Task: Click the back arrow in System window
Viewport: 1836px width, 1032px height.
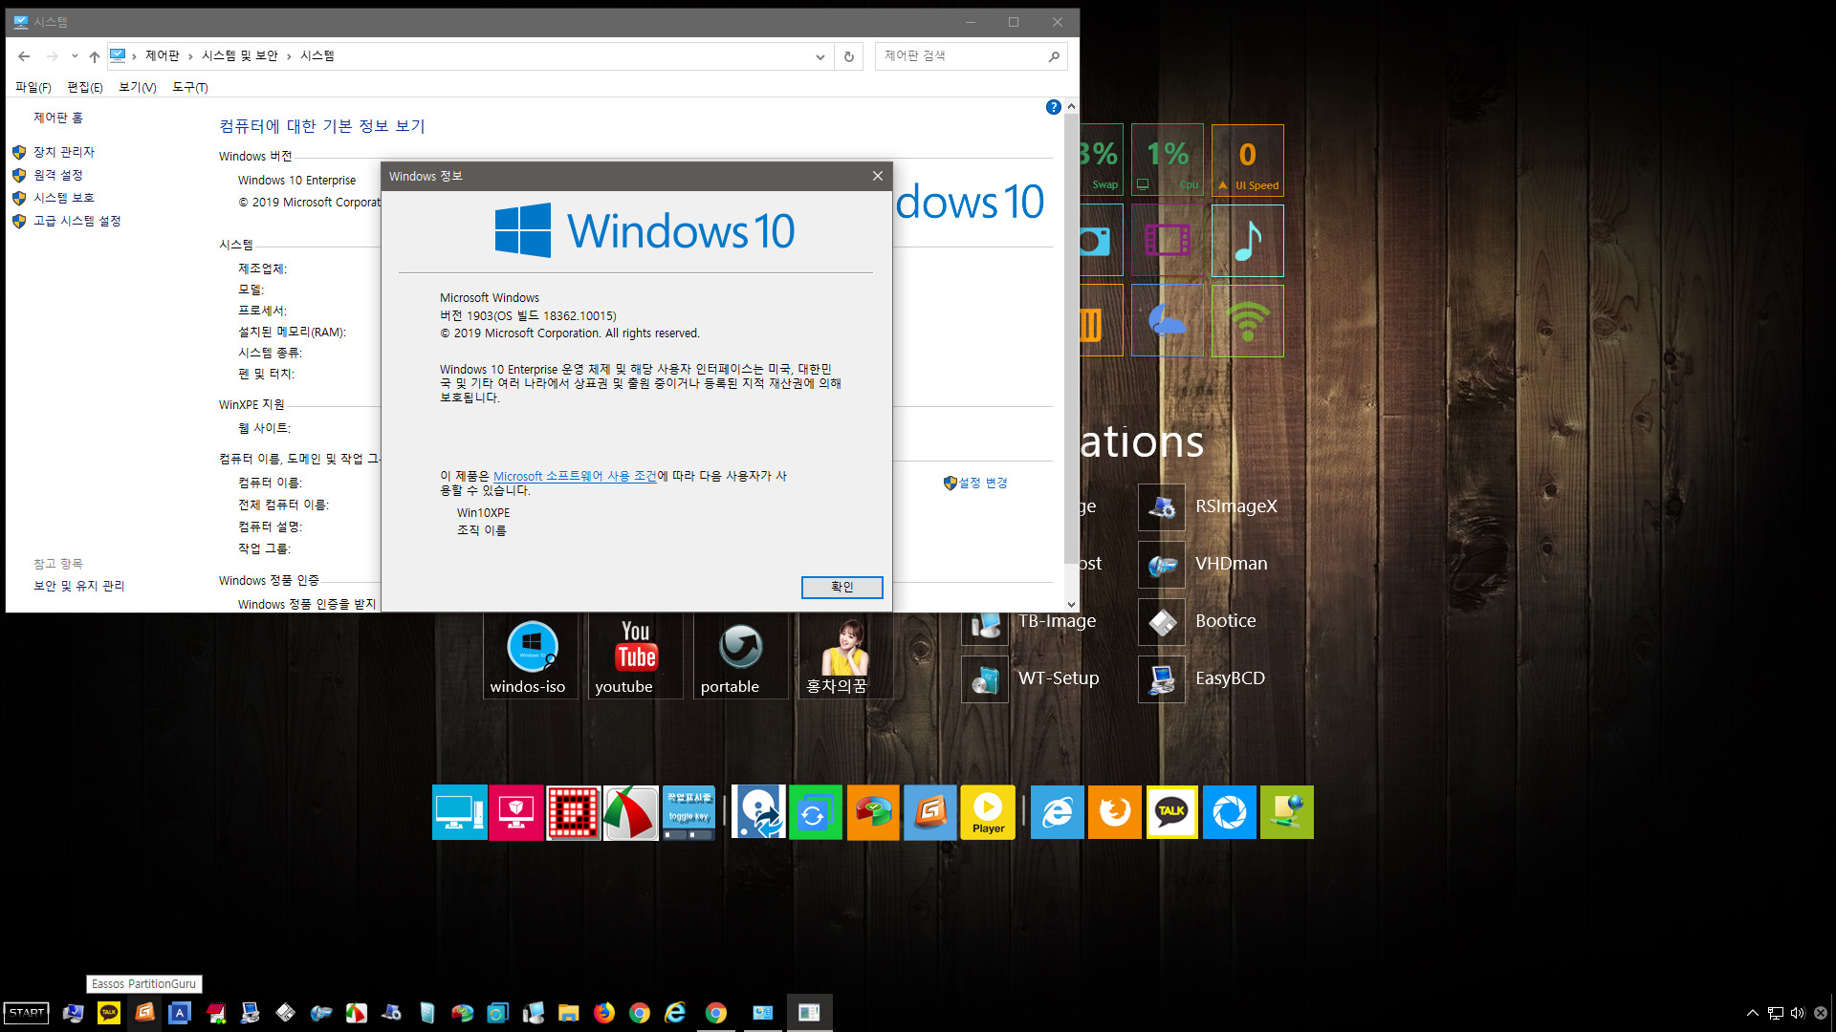Action: [x=24, y=56]
